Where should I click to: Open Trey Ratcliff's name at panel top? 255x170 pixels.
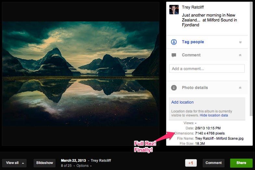pos(193,7)
